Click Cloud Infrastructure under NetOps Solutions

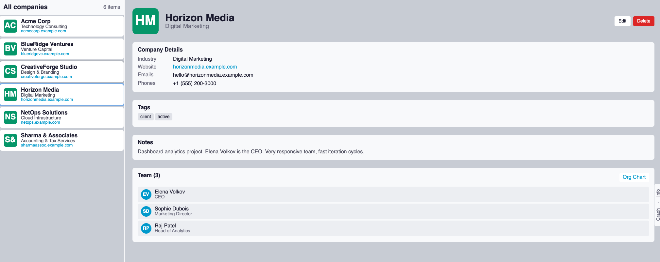41,118
